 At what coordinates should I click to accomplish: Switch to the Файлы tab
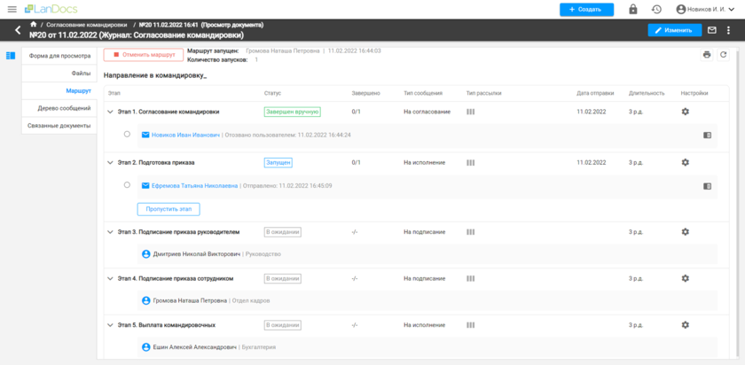click(x=82, y=73)
